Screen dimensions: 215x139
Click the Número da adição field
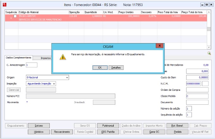point(189,109)
